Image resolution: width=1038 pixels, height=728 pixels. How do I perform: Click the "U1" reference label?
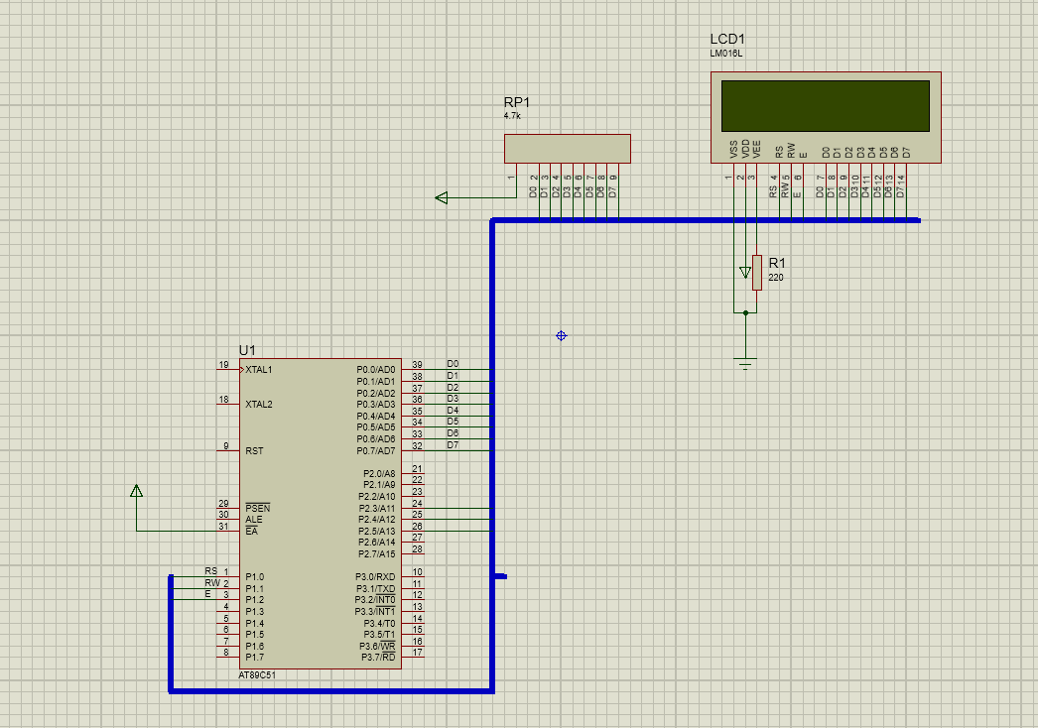247,350
